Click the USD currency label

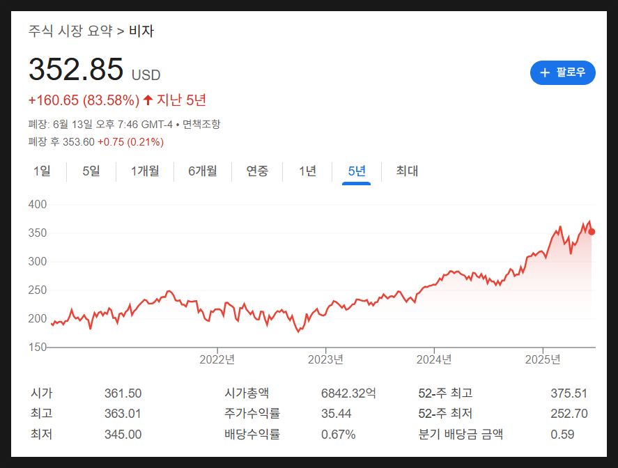(146, 75)
